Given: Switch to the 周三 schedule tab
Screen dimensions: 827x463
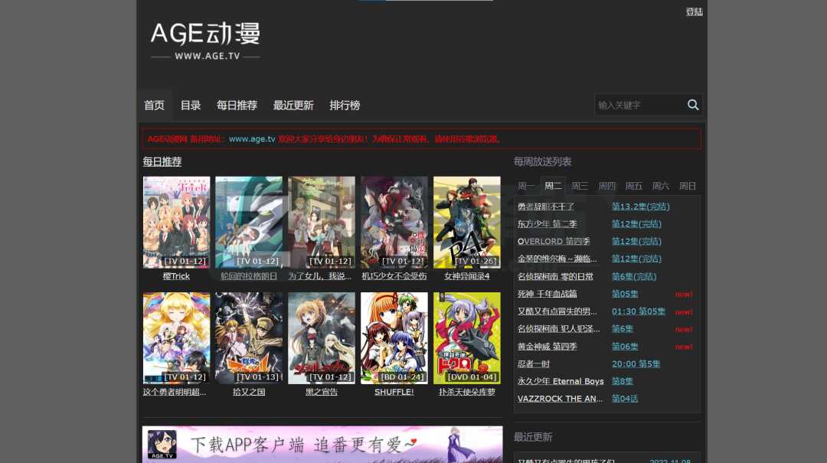Looking at the screenshot, I should (x=580, y=185).
